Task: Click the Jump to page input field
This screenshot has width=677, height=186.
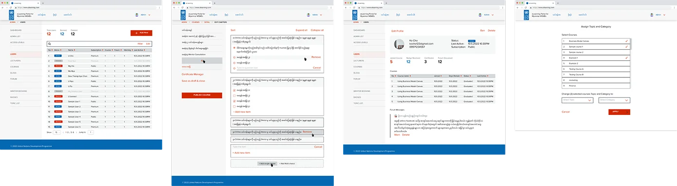Action: pos(91,132)
